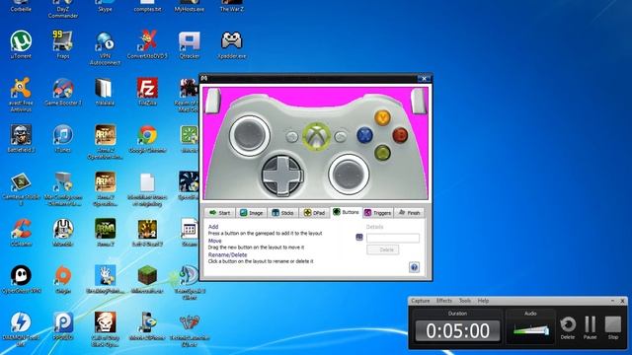
Task: Click the D-pad on the controller image
Action: [281, 176]
